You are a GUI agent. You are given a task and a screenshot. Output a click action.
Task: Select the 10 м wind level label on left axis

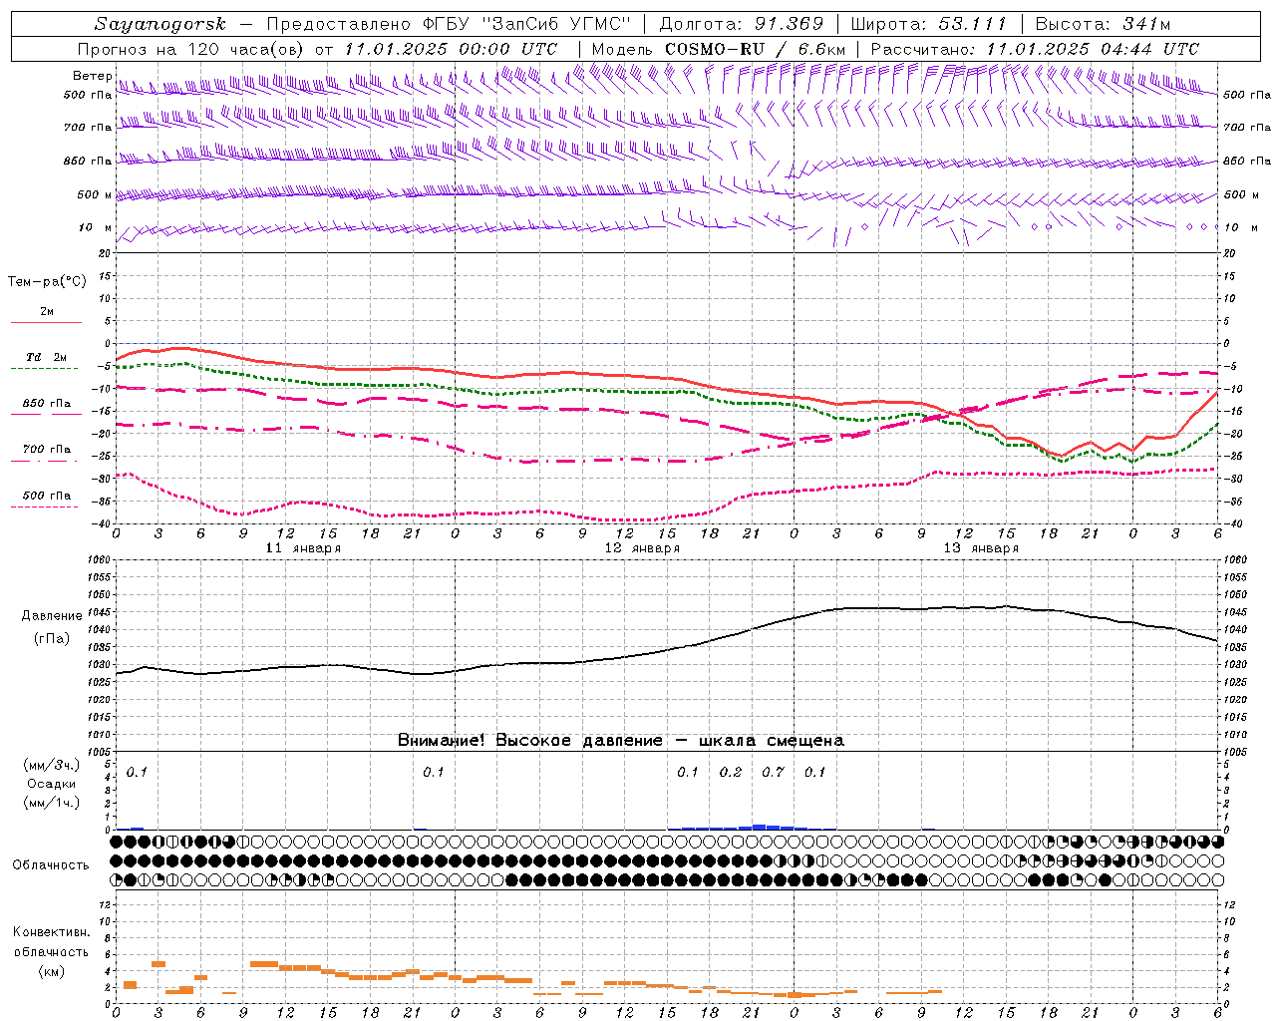96,227
